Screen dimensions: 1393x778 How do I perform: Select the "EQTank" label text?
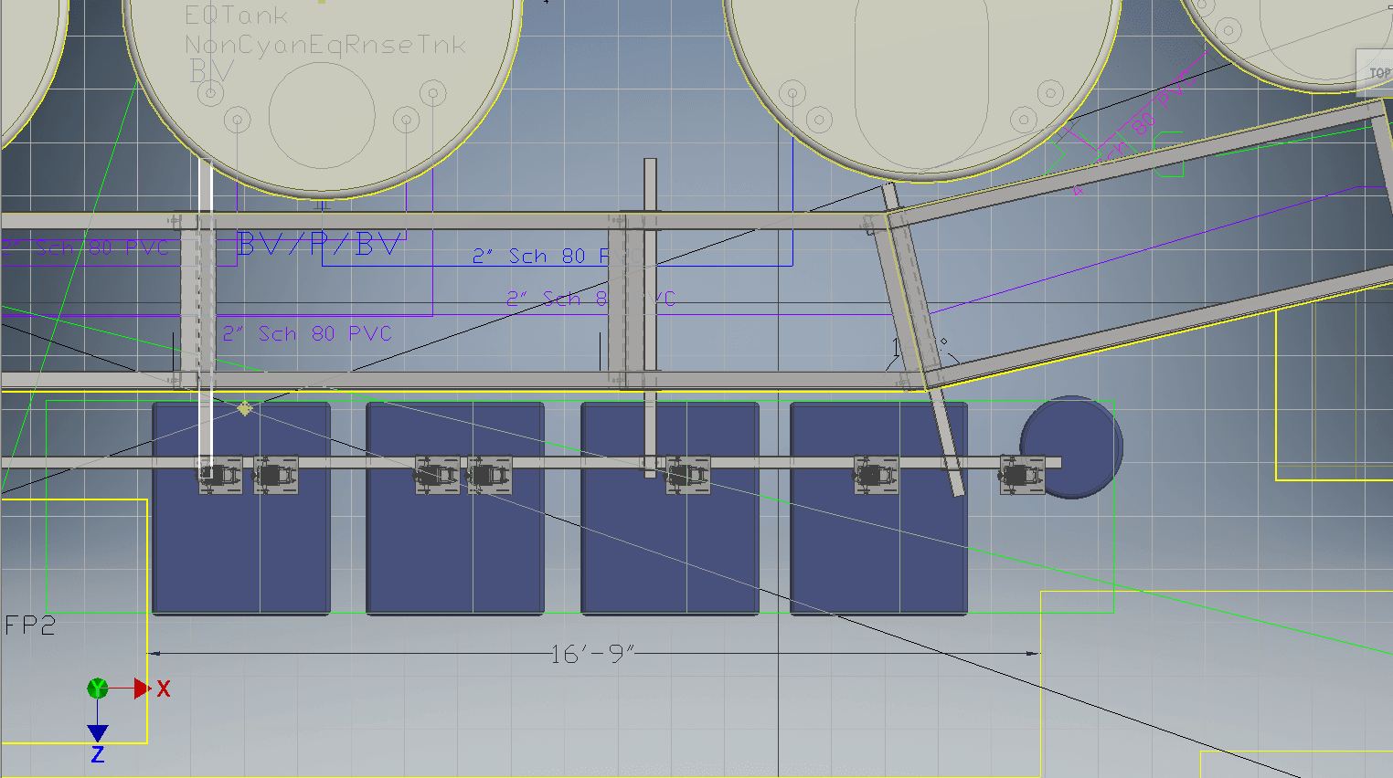[x=236, y=16]
